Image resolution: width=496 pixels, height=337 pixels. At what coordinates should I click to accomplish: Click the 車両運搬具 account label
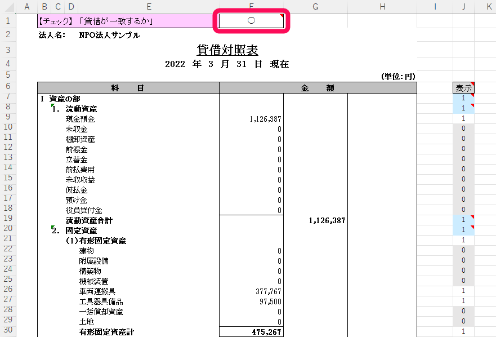tap(97, 291)
